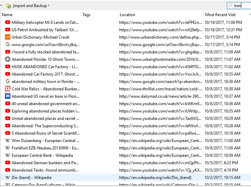Click YouTube icon for Abandoned German bunkers row
The width and height of the screenshot is (251, 187).
(x=7, y=162)
